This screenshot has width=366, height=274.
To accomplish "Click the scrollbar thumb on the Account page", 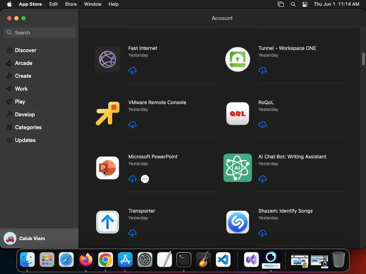I will point(363,59).
